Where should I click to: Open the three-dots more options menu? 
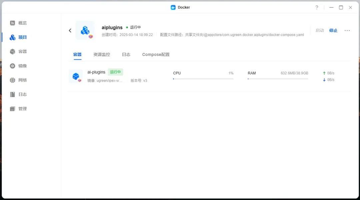[347, 31]
